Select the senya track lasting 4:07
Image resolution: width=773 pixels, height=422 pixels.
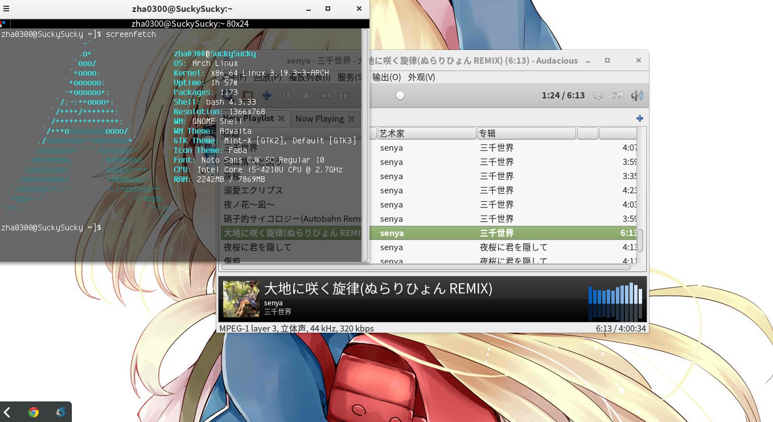391,148
